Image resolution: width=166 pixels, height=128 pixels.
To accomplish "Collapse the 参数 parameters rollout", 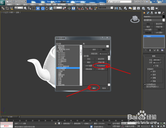I will (x=154, y=56).
